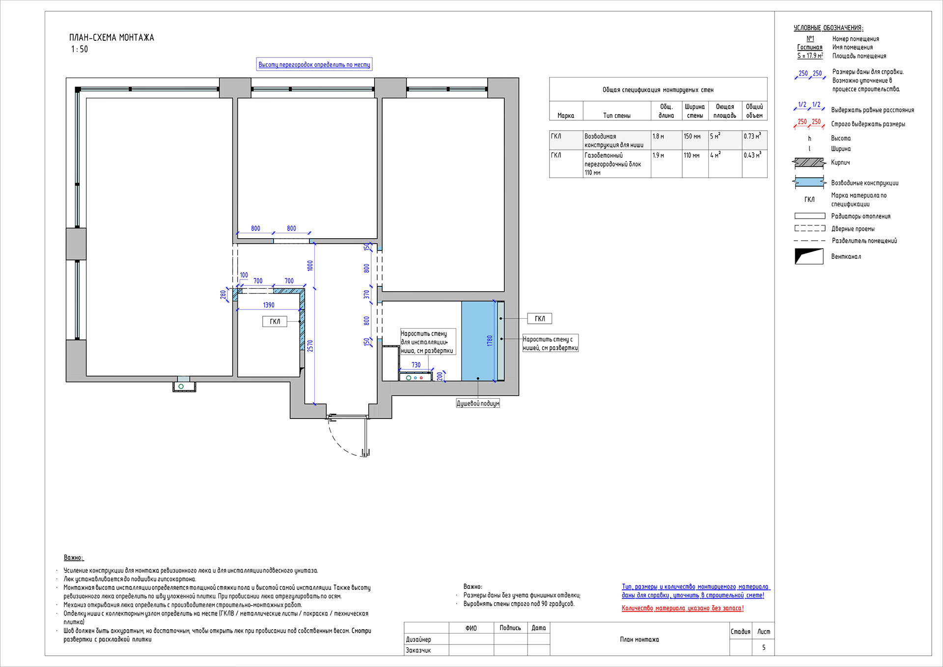Click the dashed door openings legend symbol
Viewport: 943px width, 667px height.
[809, 228]
